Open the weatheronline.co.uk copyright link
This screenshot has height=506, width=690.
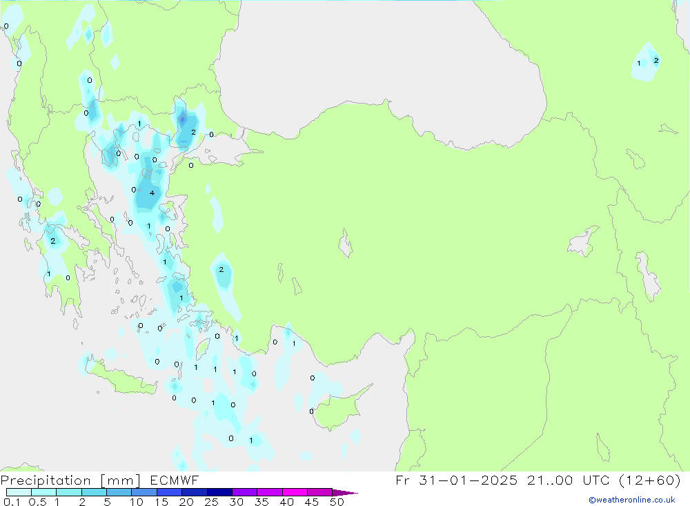(632, 500)
